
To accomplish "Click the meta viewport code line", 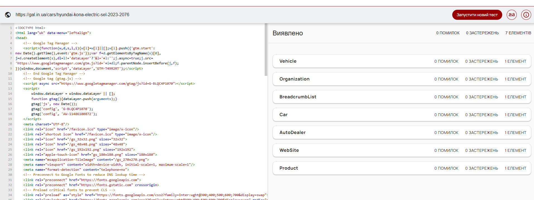I will pos(109,165).
